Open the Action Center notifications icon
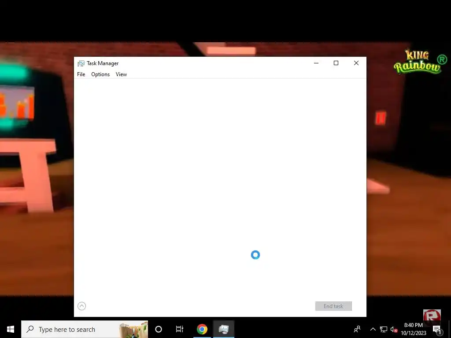451x338 pixels. pyautogui.click(x=437, y=329)
